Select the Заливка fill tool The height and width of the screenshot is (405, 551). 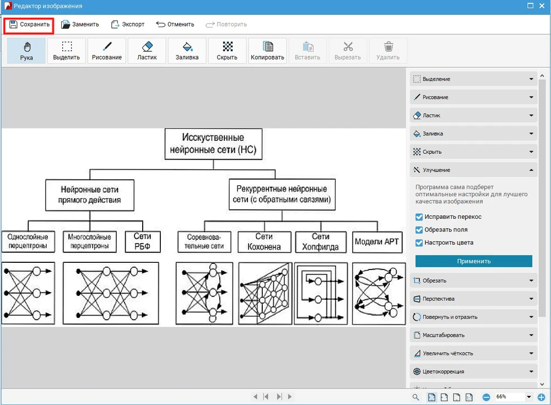187,51
